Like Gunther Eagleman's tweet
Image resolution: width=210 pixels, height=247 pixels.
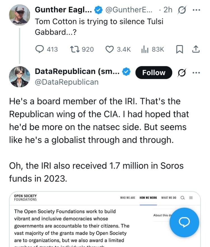click(109, 49)
